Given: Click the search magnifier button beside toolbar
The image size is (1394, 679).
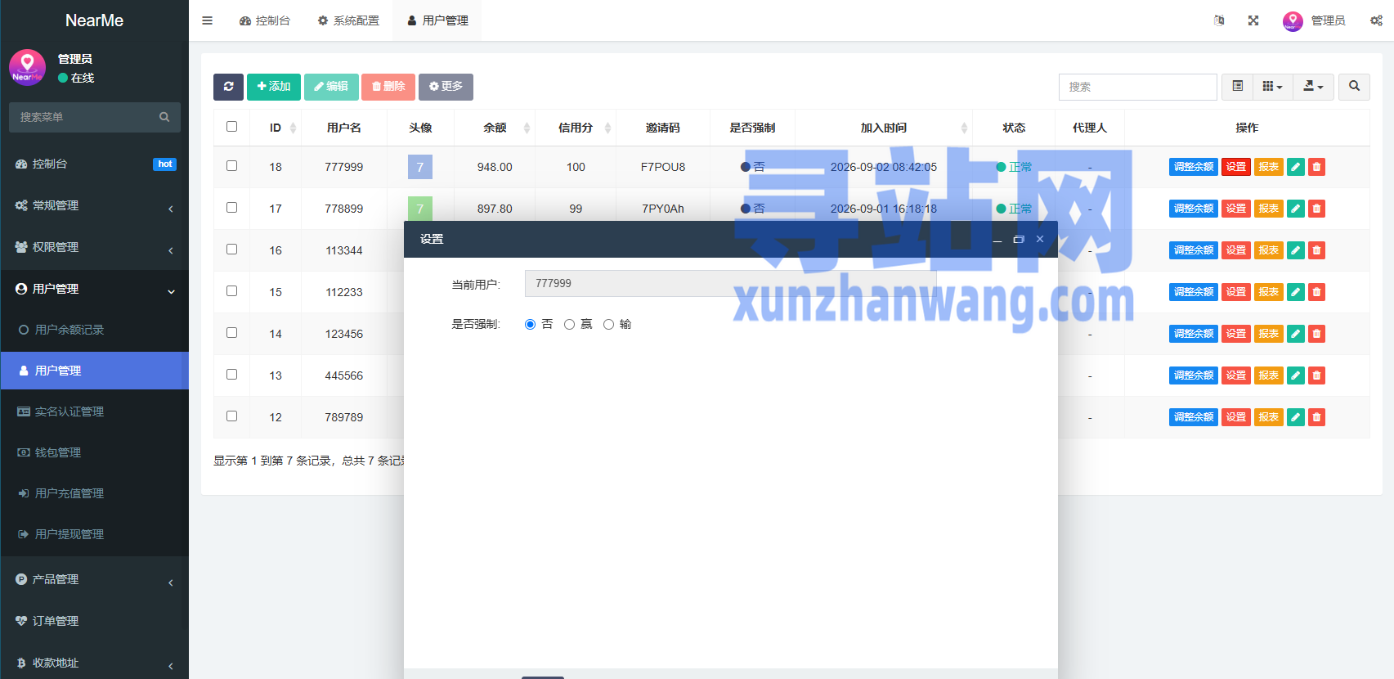Looking at the screenshot, I should pyautogui.click(x=1354, y=87).
